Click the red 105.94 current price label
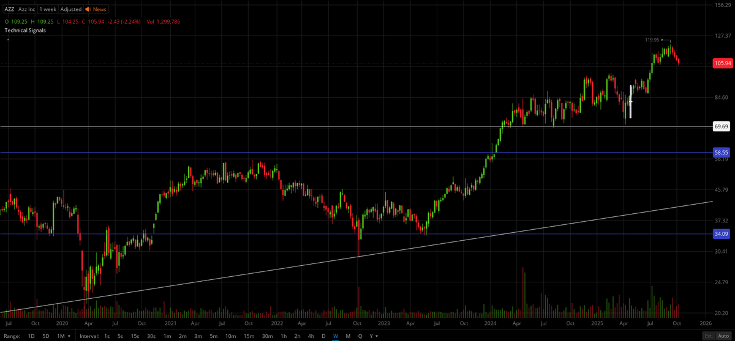The width and height of the screenshot is (735, 341). (723, 63)
